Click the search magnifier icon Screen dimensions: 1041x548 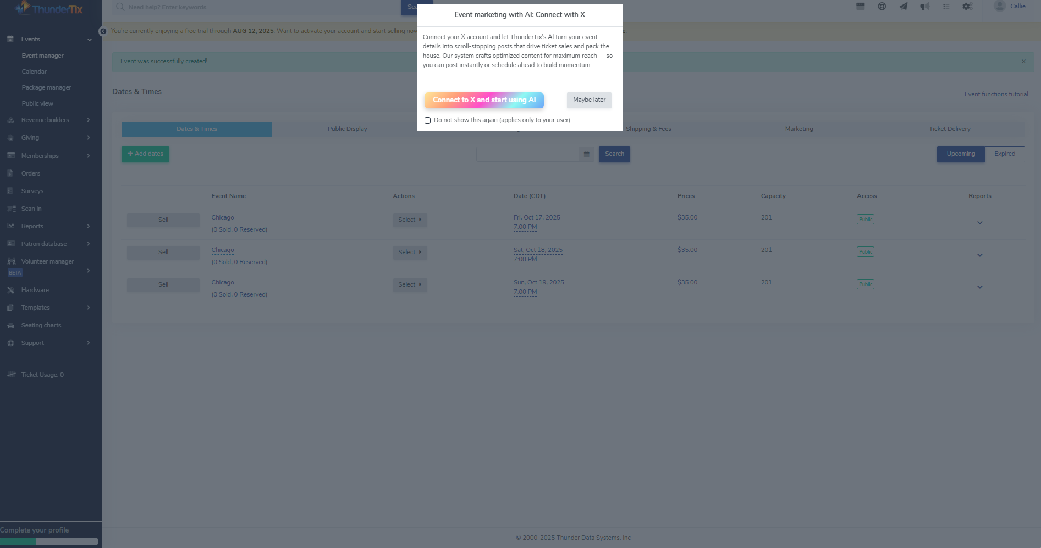pyautogui.click(x=120, y=7)
